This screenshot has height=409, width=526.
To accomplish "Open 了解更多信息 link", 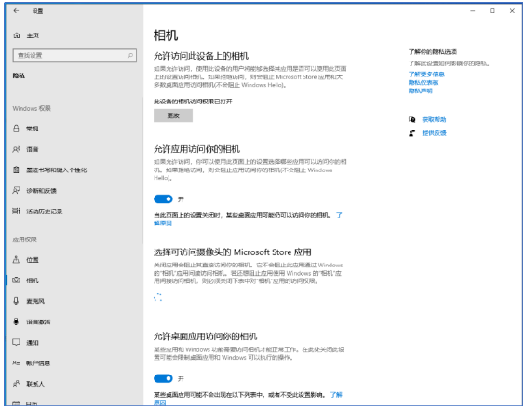I will click(426, 75).
